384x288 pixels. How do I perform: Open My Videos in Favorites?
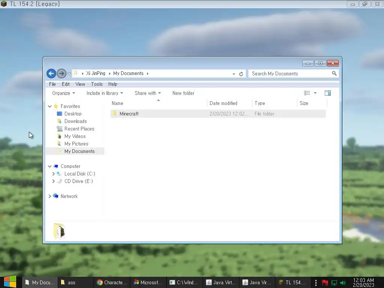(75, 136)
